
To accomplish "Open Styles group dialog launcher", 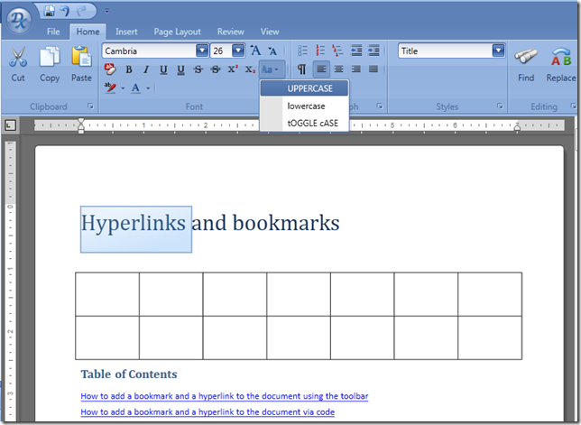I will coord(500,106).
